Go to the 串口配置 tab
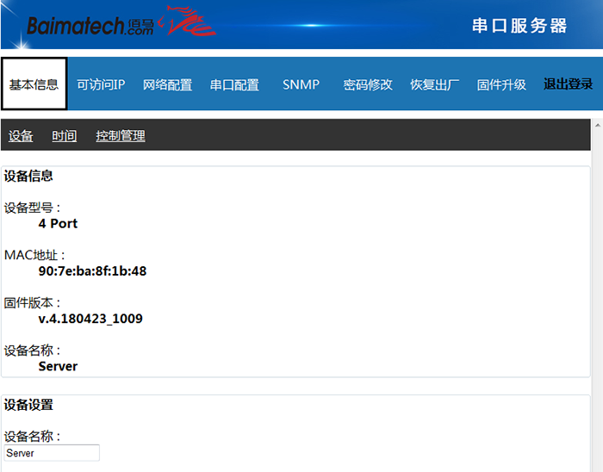The width and height of the screenshot is (603, 472). (234, 84)
